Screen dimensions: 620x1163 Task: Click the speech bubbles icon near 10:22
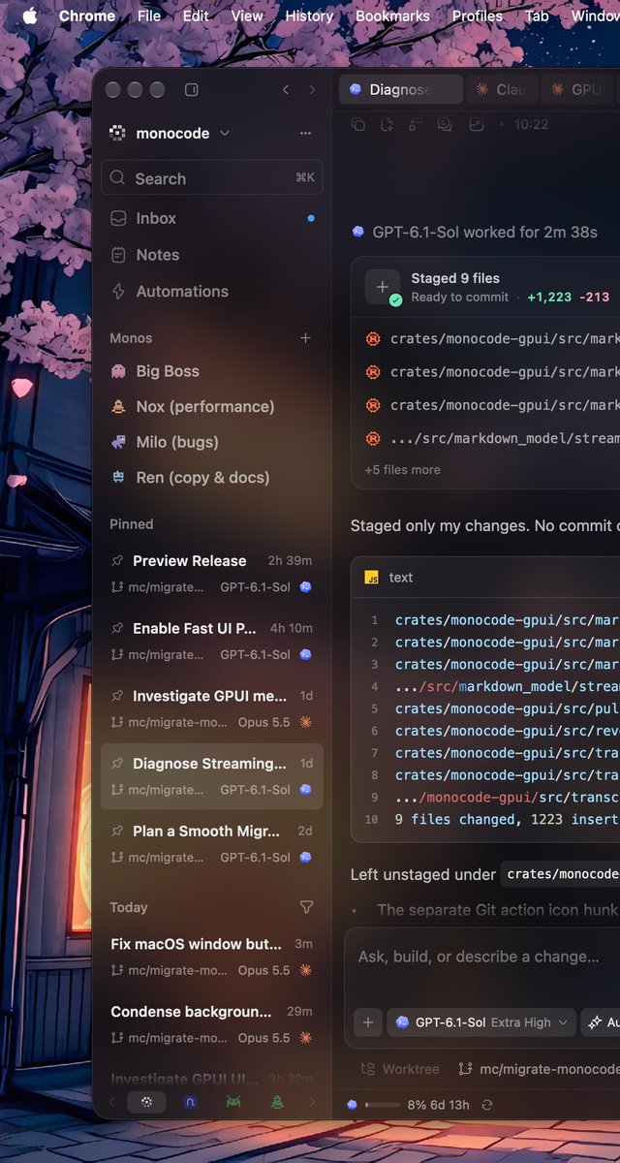(445, 124)
